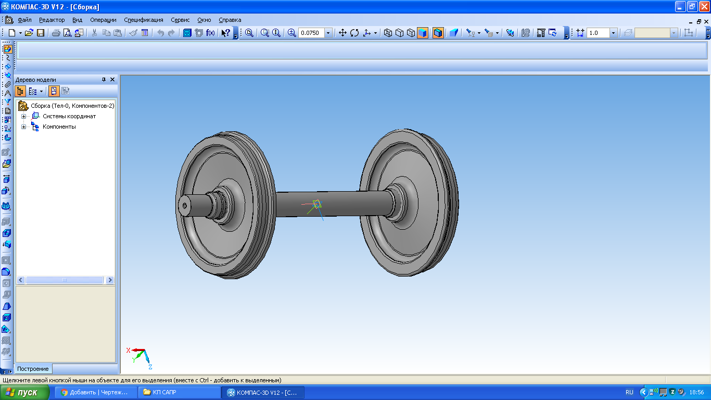Click Add component from file icon in sidebar
The height and width of the screenshot is (400, 711).
(x=6, y=163)
